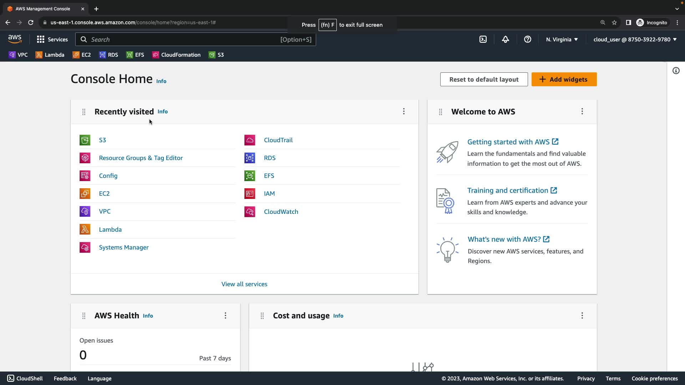Click the CloudTrail service icon

point(250,140)
